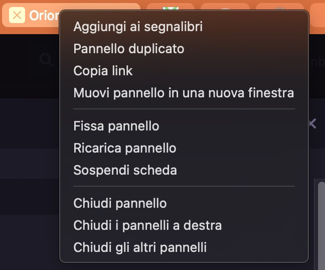This screenshot has width=325, height=270.
Task: Click the vertical scrollbar at right edge
Action: pyautogui.click(x=321, y=221)
